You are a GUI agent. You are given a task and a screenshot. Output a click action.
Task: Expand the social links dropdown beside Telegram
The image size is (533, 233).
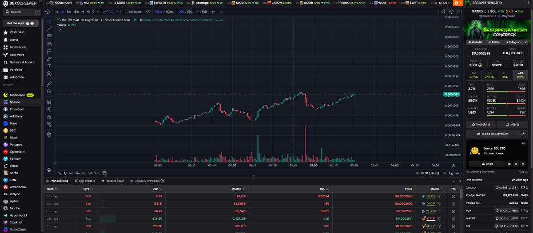[526, 42]
